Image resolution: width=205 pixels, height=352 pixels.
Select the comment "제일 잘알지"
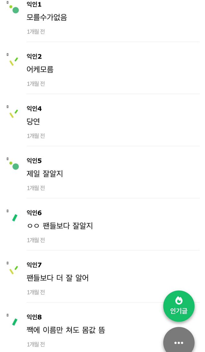click(x=45, y=174)
